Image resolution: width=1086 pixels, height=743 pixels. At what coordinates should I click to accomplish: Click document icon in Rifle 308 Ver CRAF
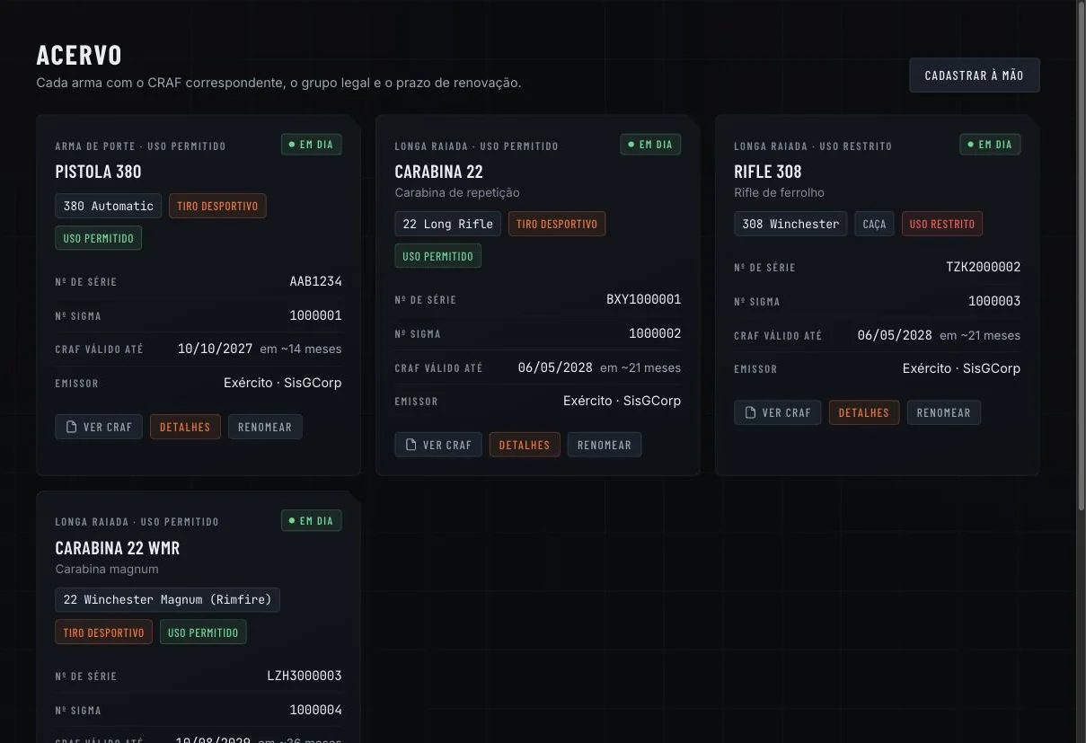pyautogui.click(x=750, y=412)
